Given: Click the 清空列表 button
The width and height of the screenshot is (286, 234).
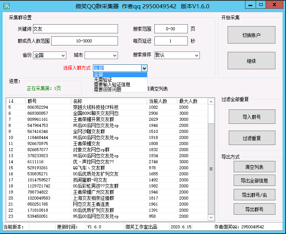Looking at the screenshot, I should pos(255,167).
